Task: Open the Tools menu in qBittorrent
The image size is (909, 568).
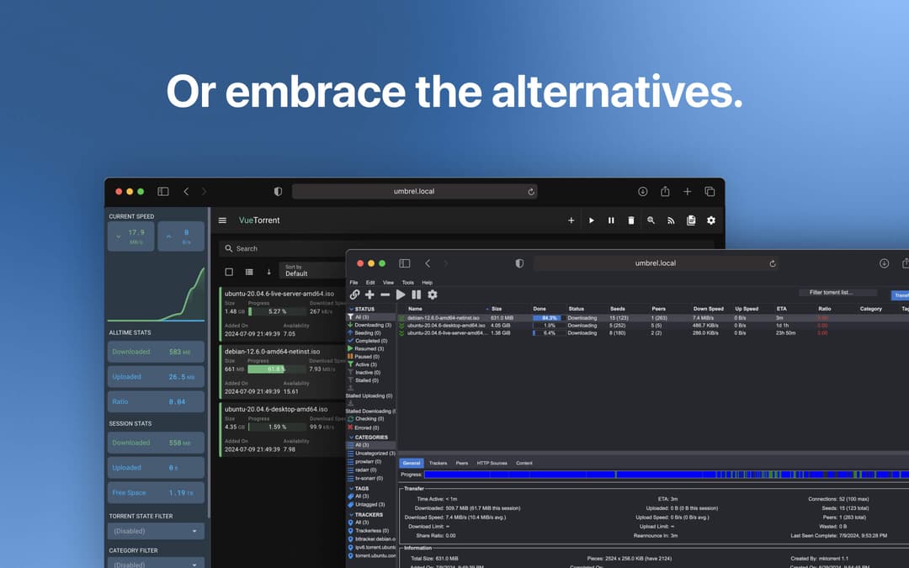Action: 407,283
